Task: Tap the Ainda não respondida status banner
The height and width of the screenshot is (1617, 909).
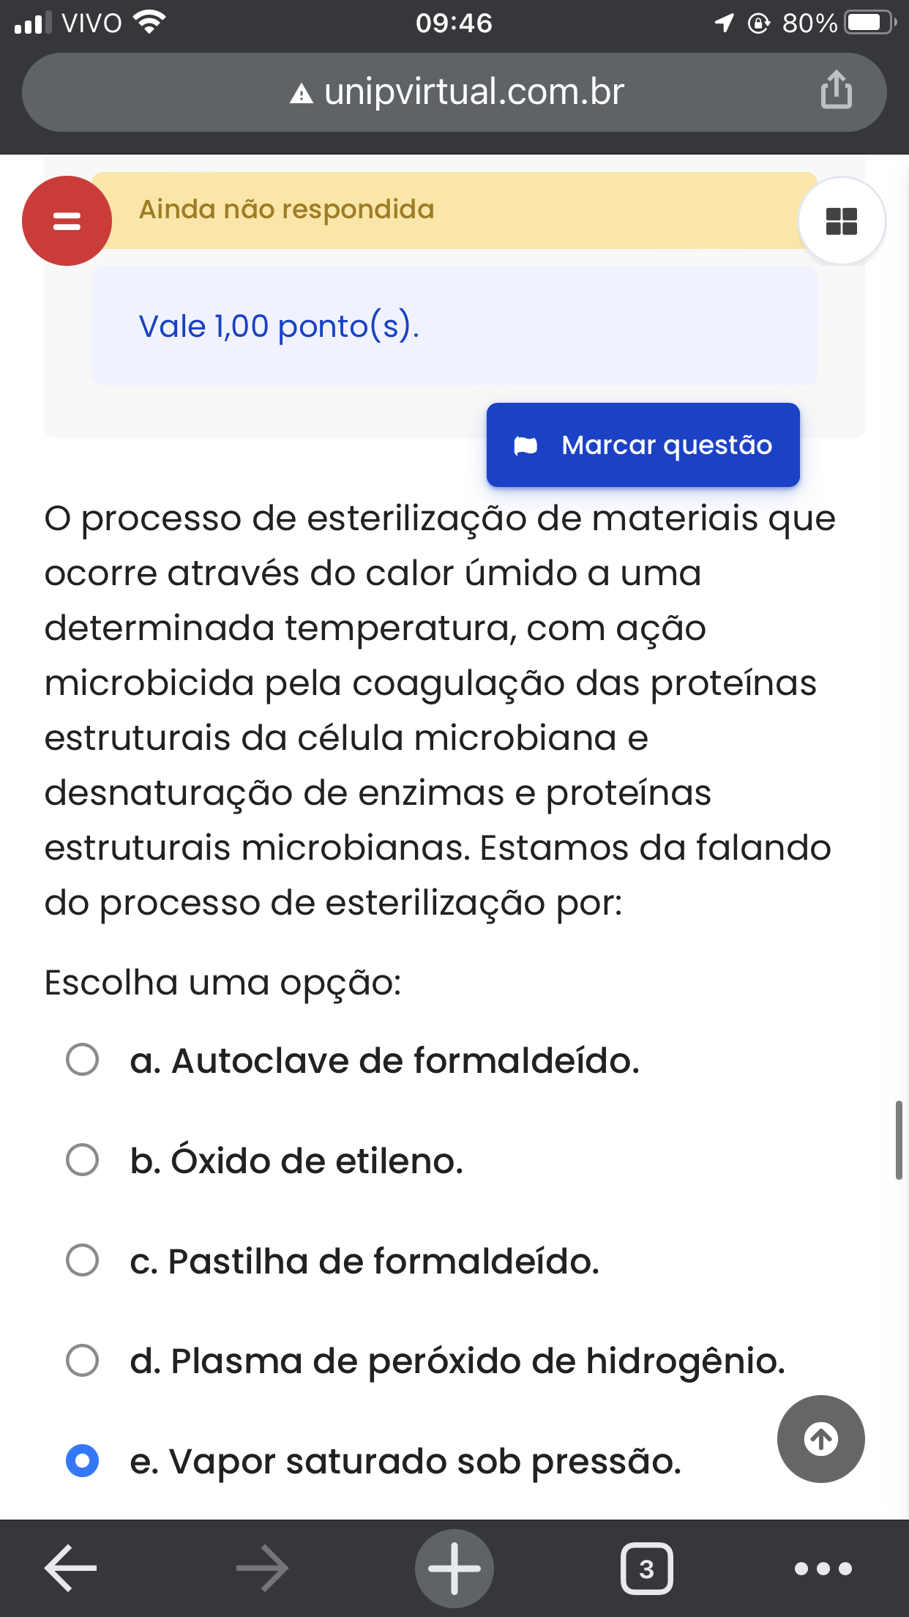Action: (x=454, y=210)
